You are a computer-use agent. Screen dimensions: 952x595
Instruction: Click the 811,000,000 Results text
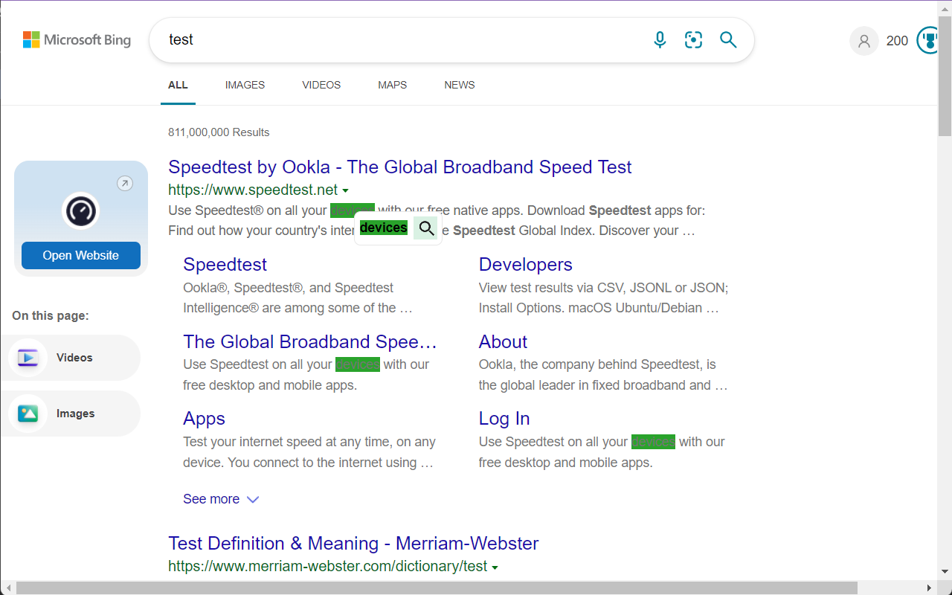click(x=219, y=132)
